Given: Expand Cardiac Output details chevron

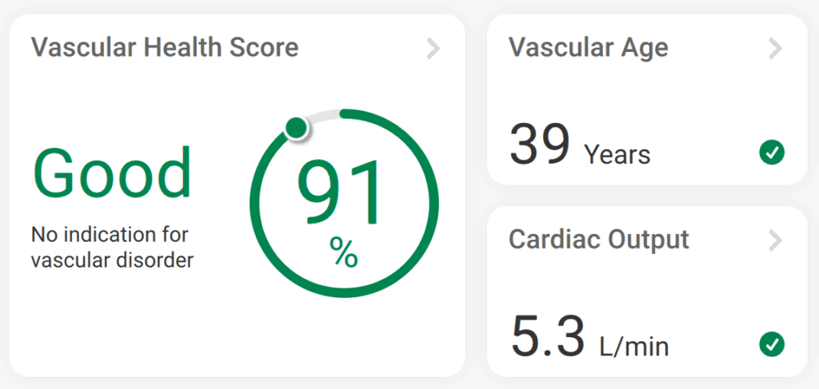Looking at the screenshot, I should click(774, 240).
